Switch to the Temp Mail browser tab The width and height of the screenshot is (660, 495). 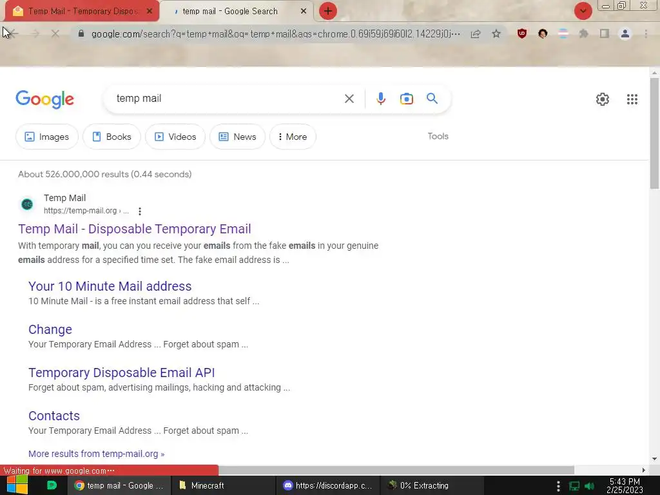82,12
